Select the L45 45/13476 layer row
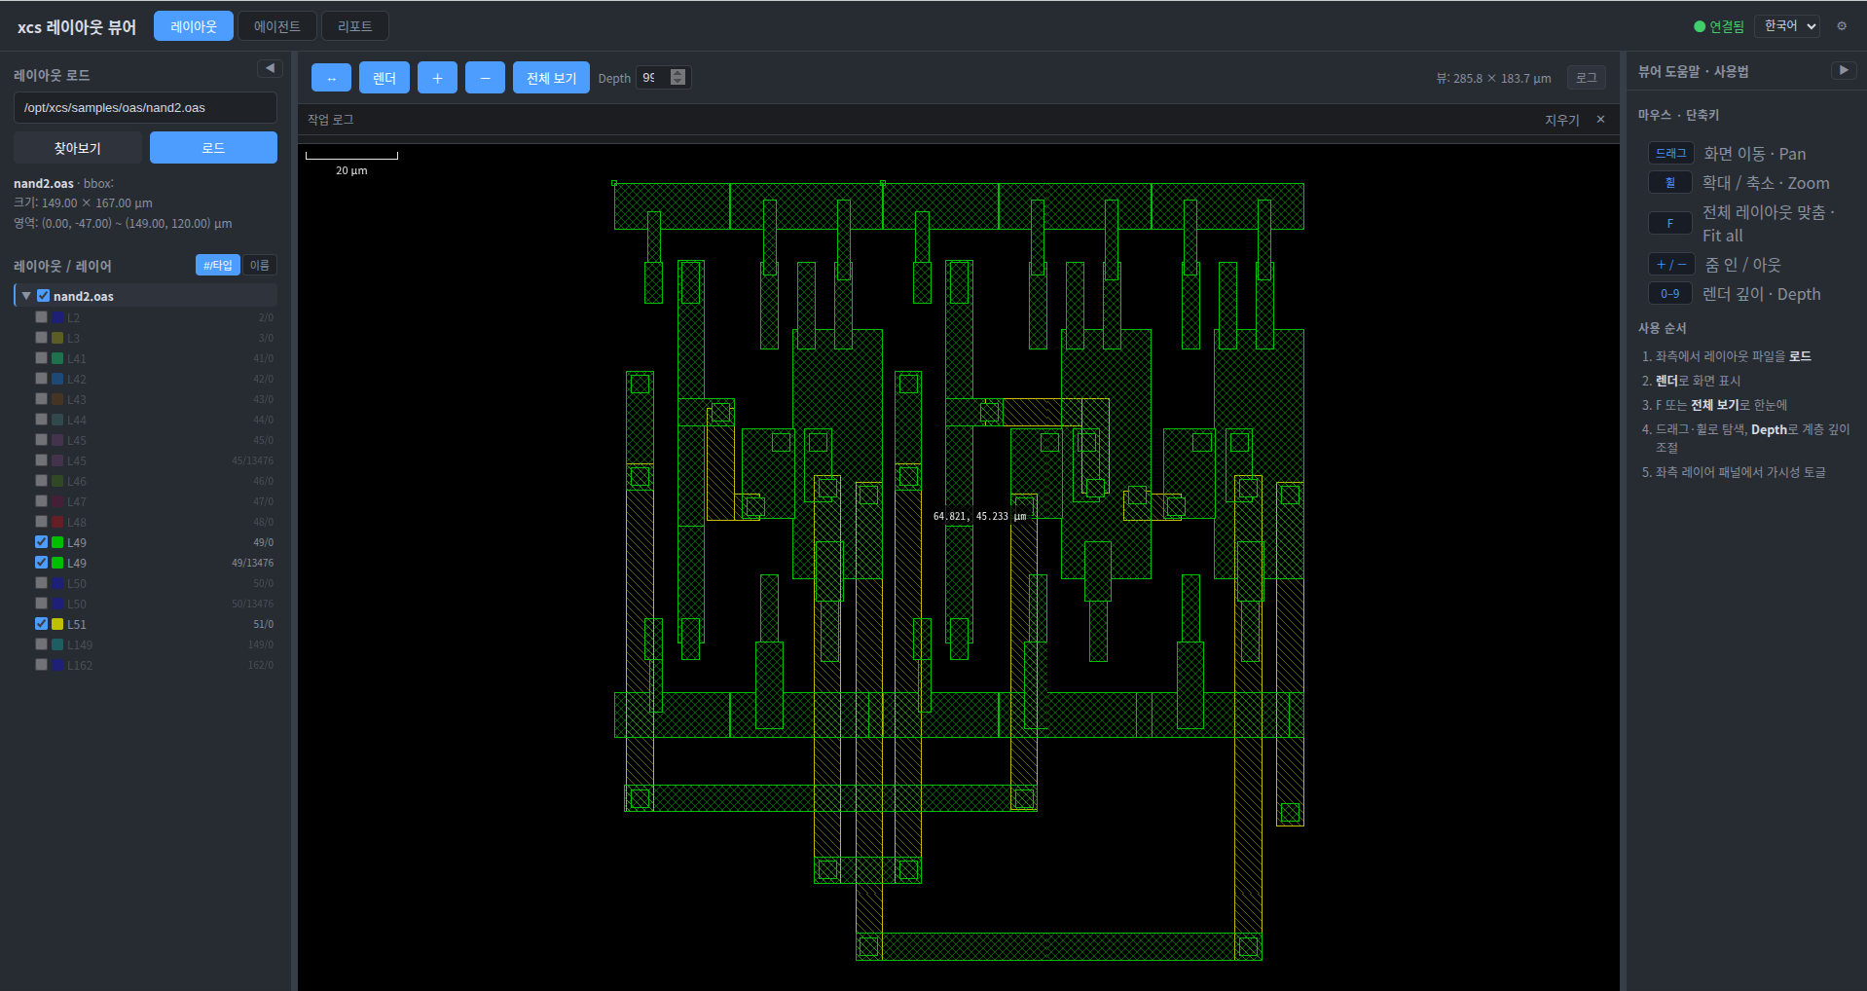This screenshot has height=991, width=1867. (155, 460)
